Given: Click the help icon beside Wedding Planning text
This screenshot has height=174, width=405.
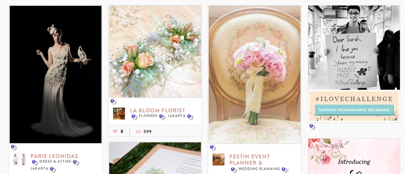Looking at the screenshot, I should (x=284, y=170).
